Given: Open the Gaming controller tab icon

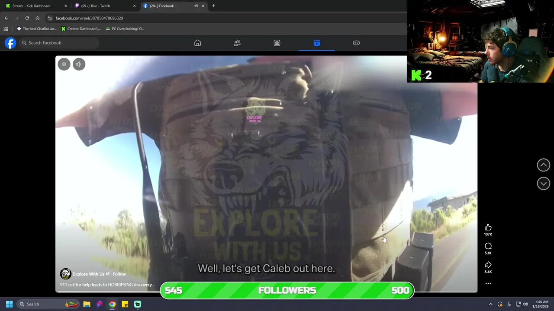Looking at the screenshot, I should [356, 43].
